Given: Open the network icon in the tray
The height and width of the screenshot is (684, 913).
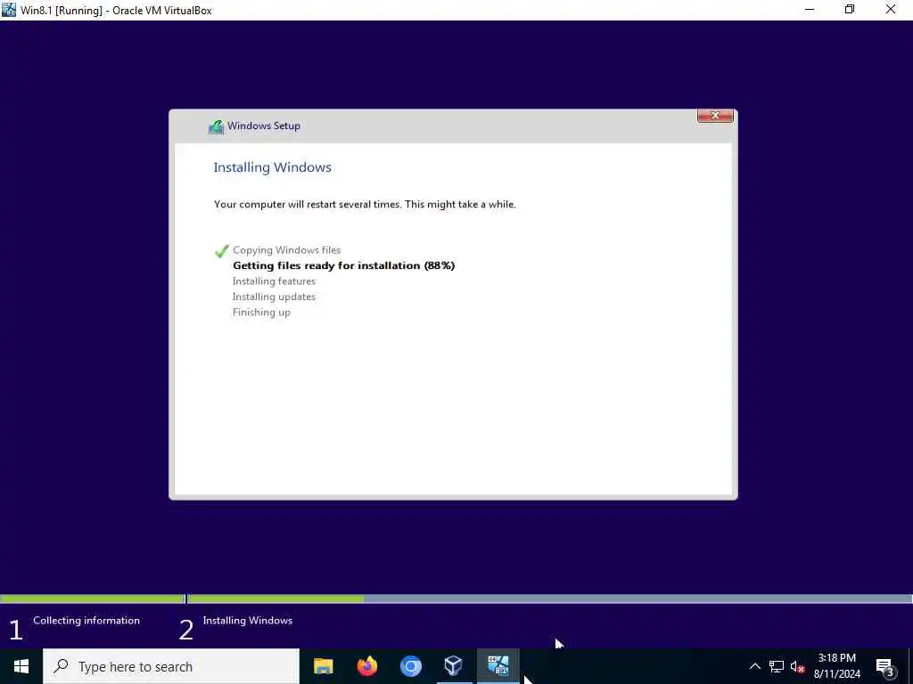Looking at the screenshot, I should 777,666.
